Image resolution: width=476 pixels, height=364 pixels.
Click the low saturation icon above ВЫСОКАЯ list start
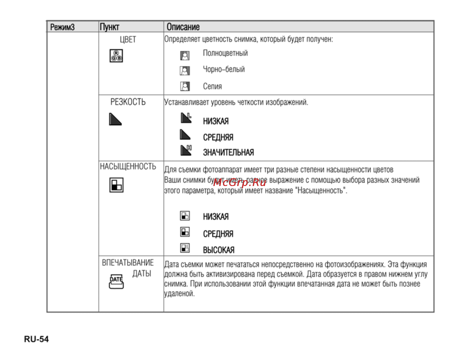(185, 216)
